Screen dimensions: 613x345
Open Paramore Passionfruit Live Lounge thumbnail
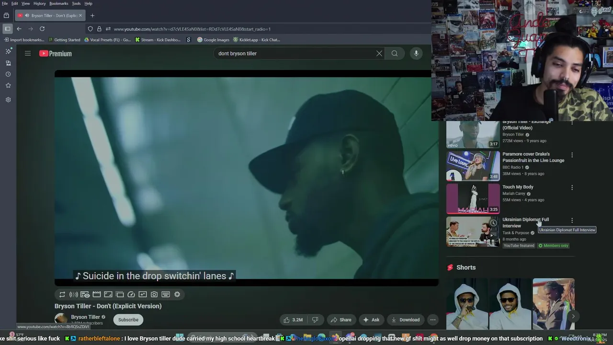473,166
